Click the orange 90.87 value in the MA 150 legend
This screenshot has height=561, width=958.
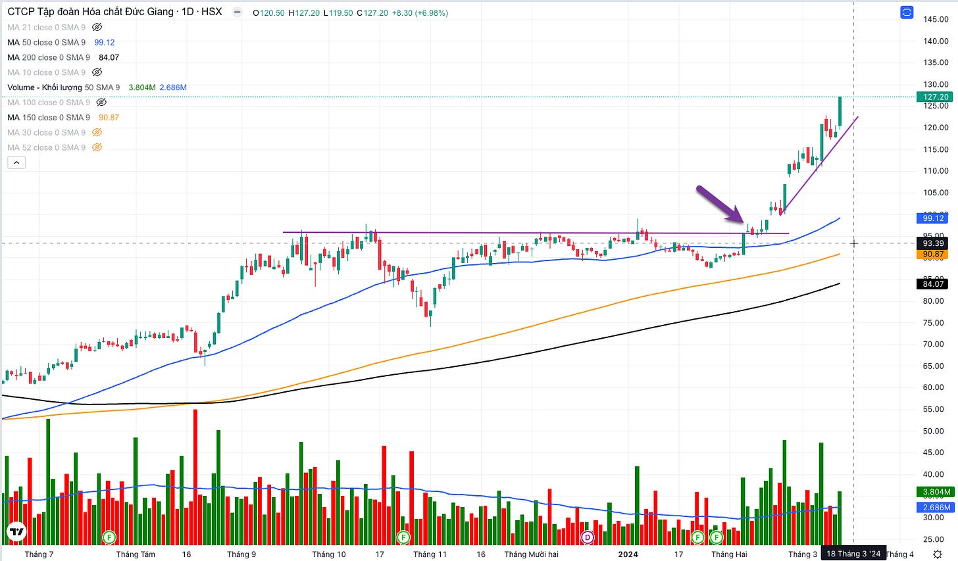[109, 118]
